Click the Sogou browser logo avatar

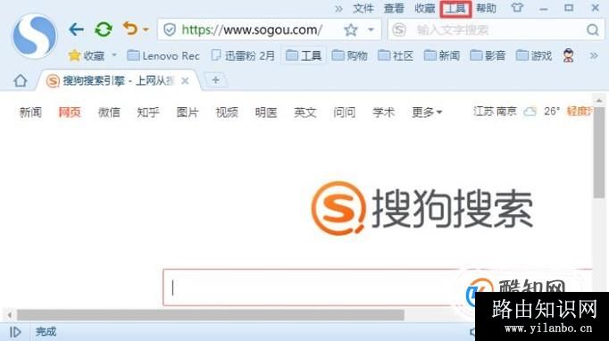click(35, 36)
